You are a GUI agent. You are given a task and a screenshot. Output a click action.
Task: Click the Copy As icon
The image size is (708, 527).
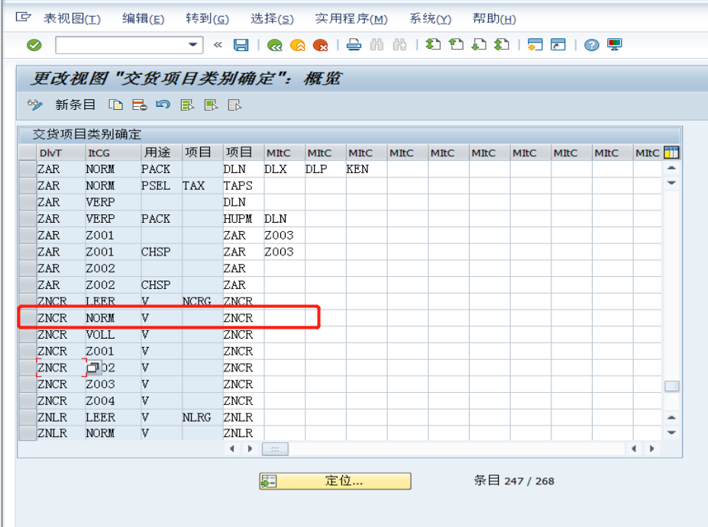pyautogui.click(x=115, y=105)
